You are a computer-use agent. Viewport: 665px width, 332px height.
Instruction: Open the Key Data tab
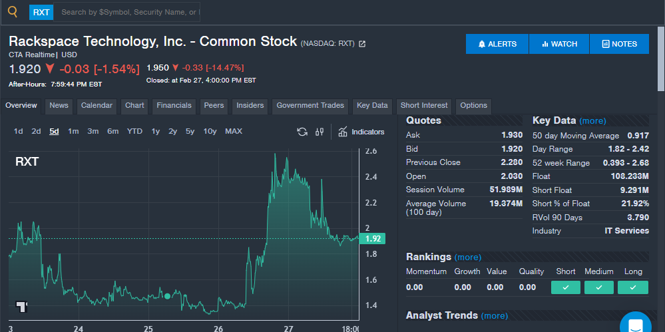[372, 106]
